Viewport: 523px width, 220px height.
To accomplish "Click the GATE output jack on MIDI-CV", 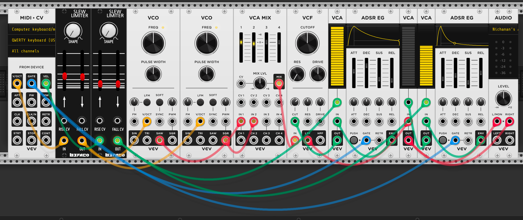I will 31,84.
